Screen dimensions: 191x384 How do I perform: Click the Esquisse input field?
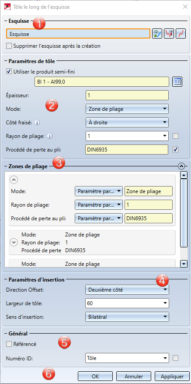coord(78,34)
